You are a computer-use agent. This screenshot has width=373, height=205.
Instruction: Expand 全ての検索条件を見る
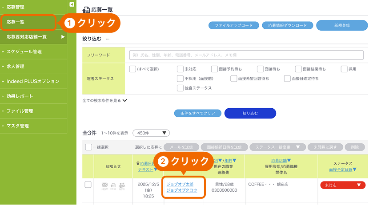(104, 101)
